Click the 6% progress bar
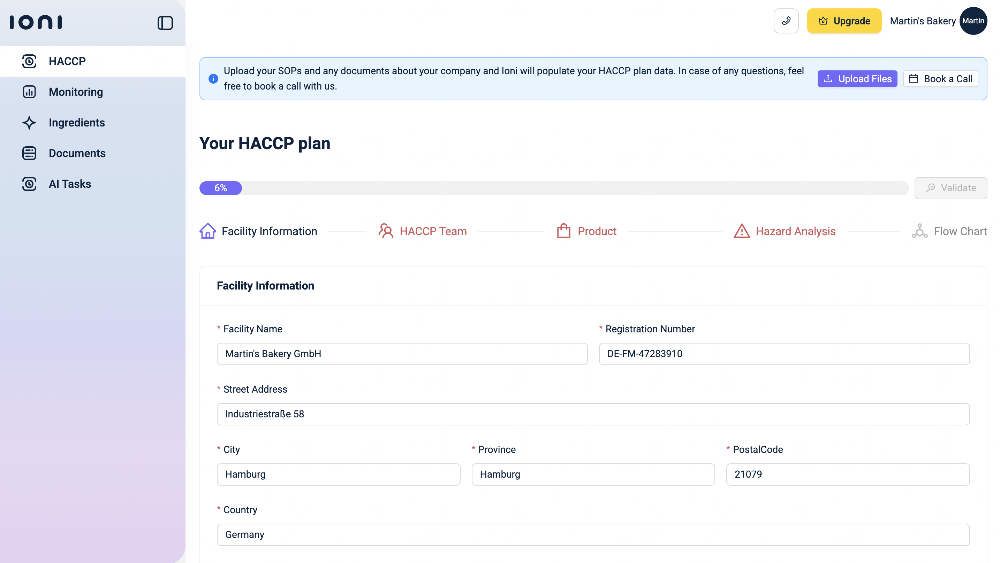The height and width of the screenshot is (563, 1000). click(221, 188)
